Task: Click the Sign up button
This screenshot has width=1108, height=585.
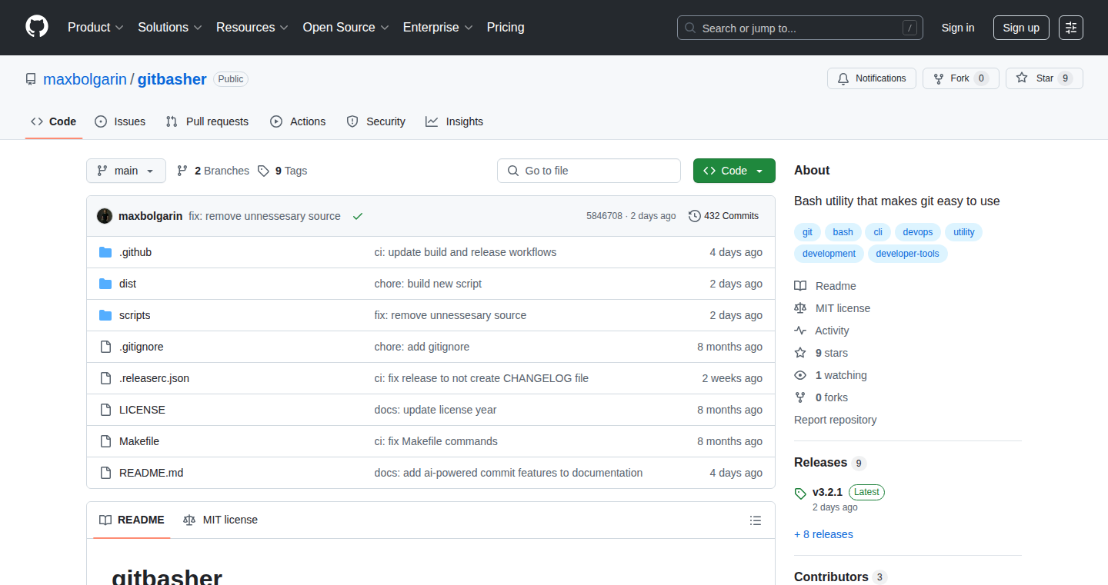Action: click(1021, 28)
